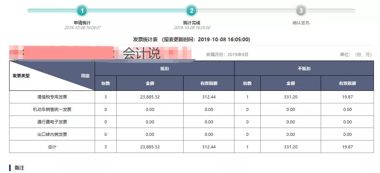Click the 备注 section heading
Image resolution: width=380 pixels, height=173 pixels.
[x=19, y=168]
